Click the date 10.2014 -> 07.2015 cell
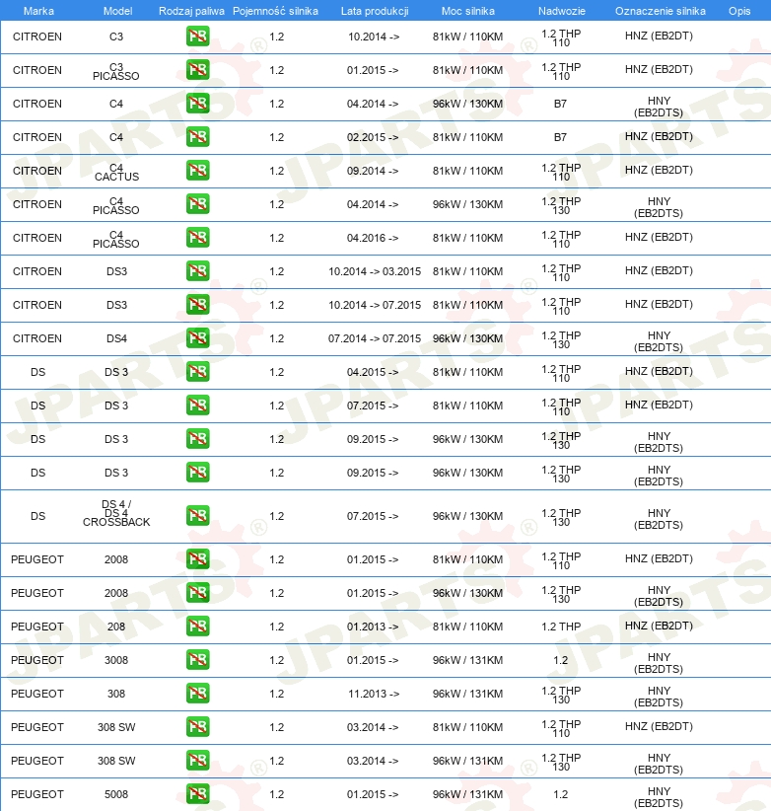This screenshot has height=811, width=771. pyautogui.click(x=375, y=305)
